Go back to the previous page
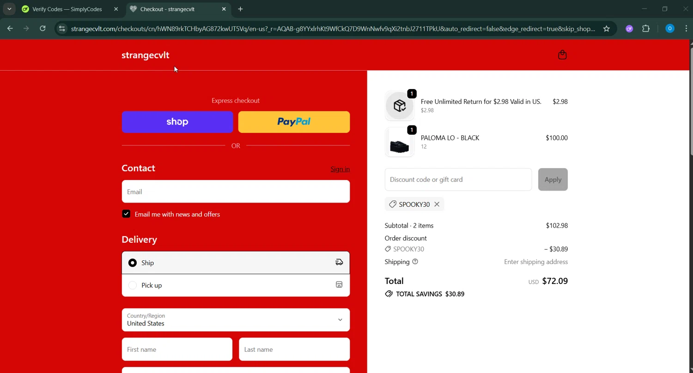 click(10, 29)
